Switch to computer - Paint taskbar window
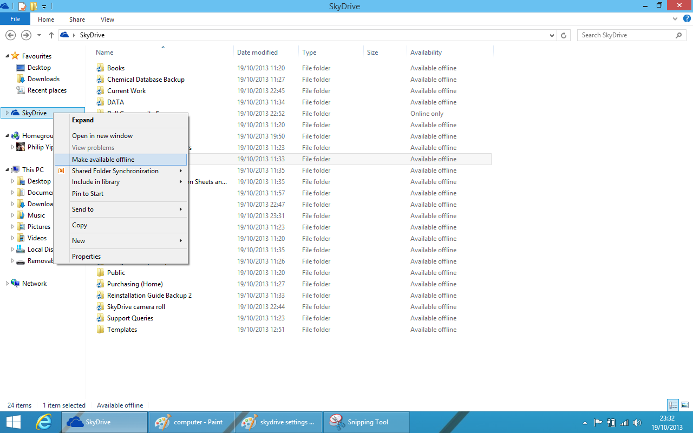Image resolution: width=693 pixels, height=433 pixels. [191, 422]
